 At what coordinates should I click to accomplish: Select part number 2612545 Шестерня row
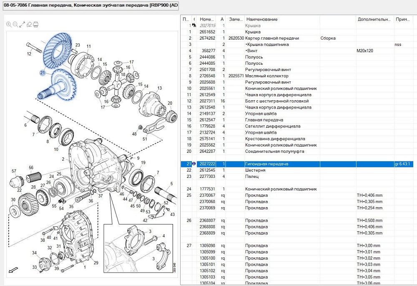coord(255,170)
